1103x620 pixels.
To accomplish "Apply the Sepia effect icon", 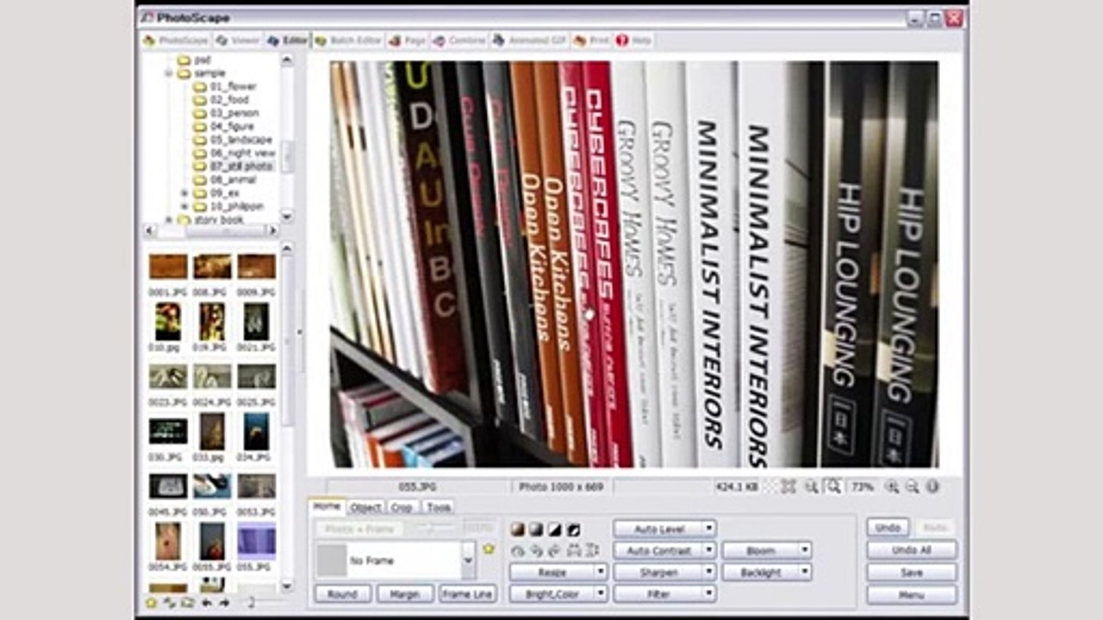I will click(516, 529).
